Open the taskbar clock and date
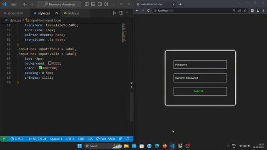 click(259, 146)
